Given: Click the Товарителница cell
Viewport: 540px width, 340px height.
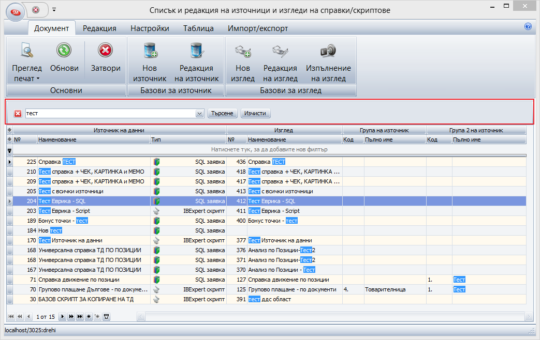Looking at the screenshot, I should (x=395, y=289).
